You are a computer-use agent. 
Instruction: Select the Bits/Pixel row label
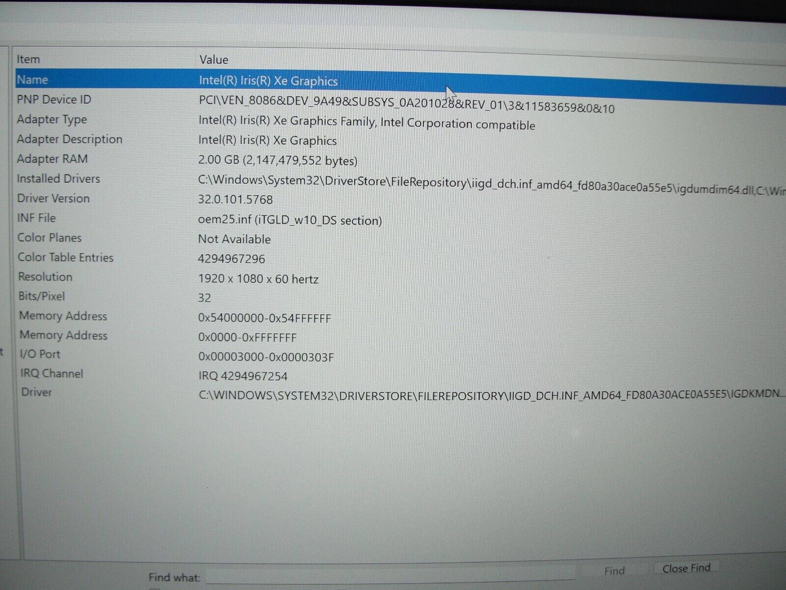pyautogui.click(x=42, y=296)
